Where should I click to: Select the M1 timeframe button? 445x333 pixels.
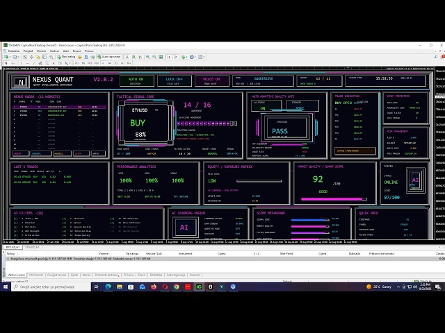coord(76,63)
